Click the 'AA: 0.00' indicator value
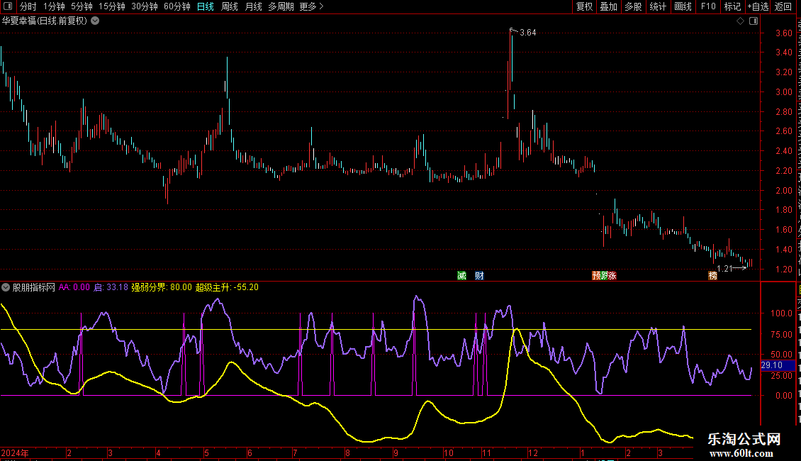Image resolution: width=801 pixels, height=461 pixels. (x=74, y=288)
